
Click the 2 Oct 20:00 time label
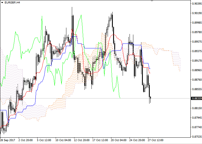25,140
